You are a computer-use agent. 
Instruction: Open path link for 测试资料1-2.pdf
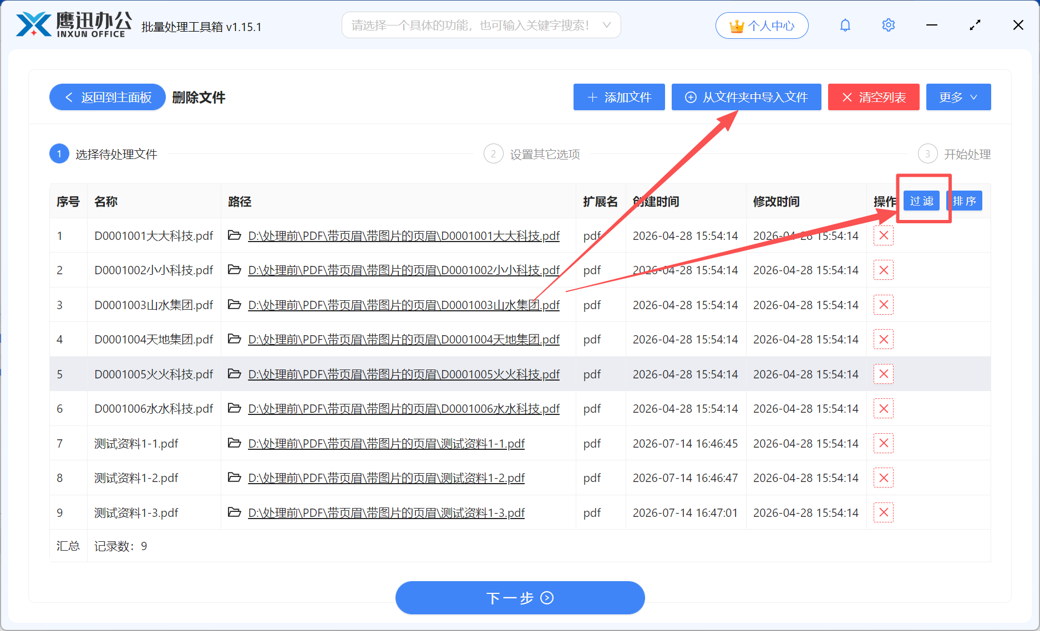point(386,478)
